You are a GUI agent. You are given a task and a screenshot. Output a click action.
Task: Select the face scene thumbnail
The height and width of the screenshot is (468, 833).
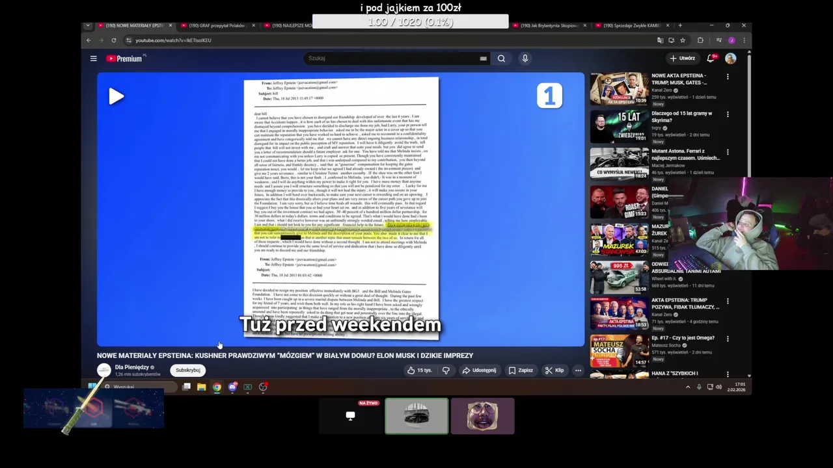pos(482,416)
